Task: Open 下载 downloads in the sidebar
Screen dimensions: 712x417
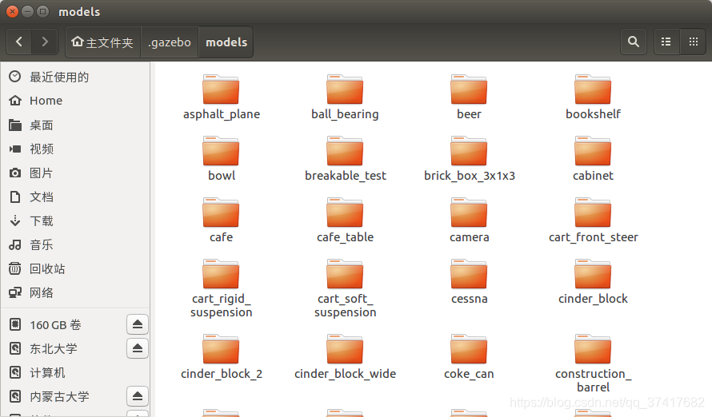Action: [75, 220]
